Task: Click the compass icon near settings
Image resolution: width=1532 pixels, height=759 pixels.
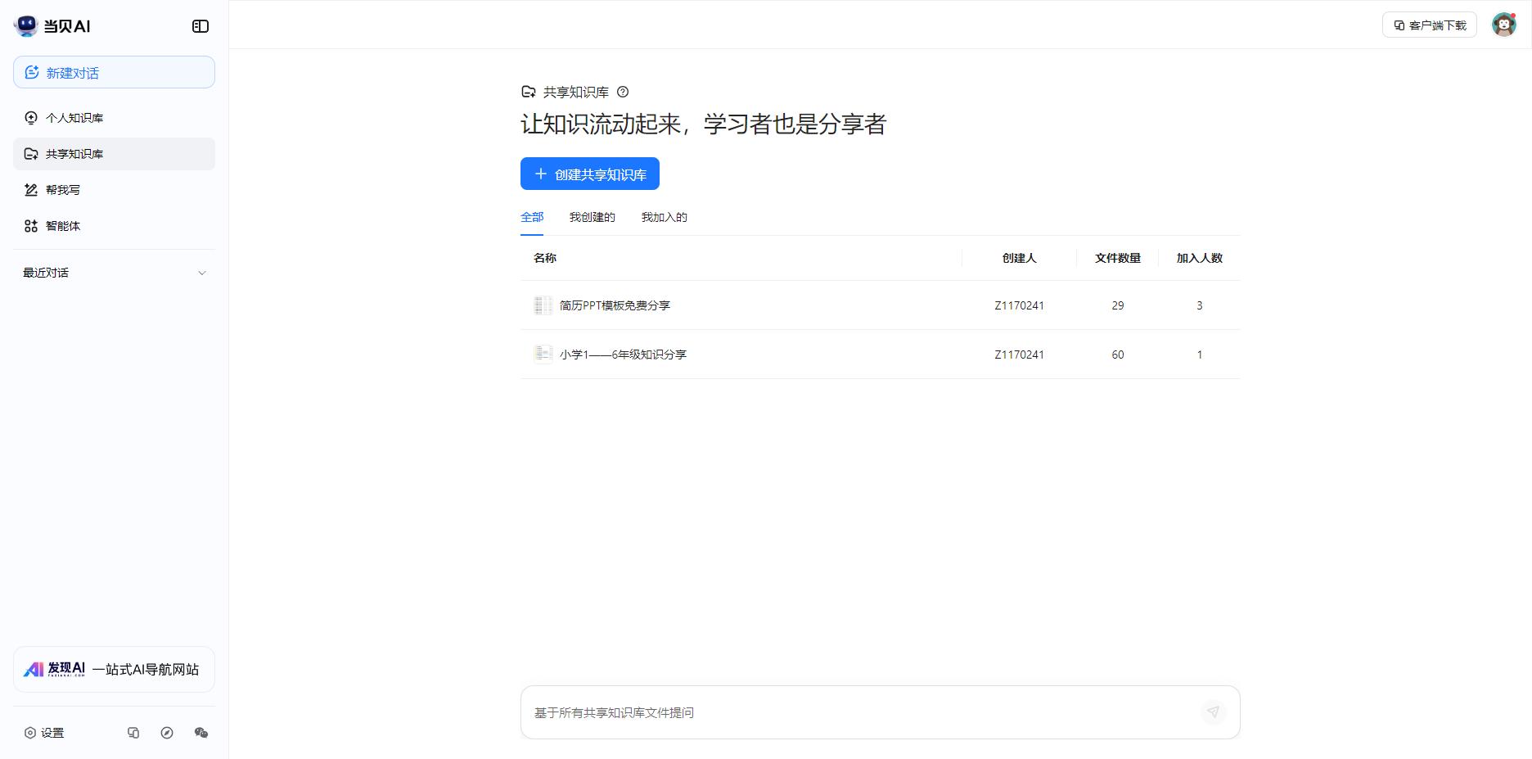Action: [168, 733]
